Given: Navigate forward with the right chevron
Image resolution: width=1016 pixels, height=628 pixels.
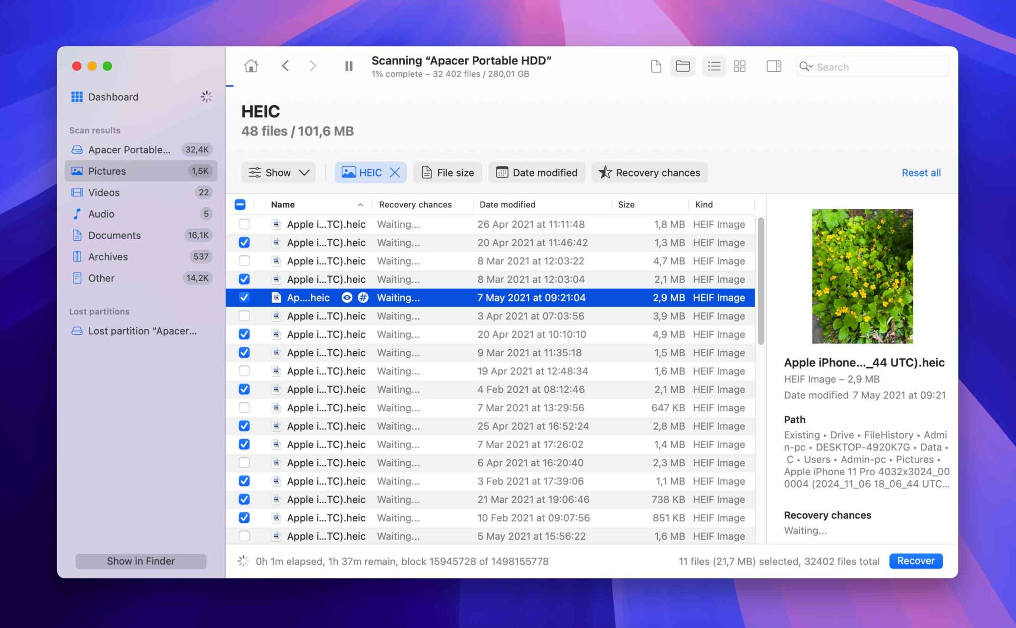Looking at the screenshot, I should [313, 66].
